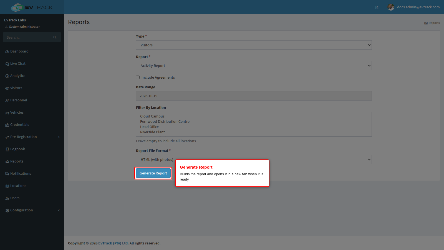Image resolution: width=444 pixels, height=250 pixels.
Task: Open the Report File Format dropdown
Action: [254, 159]
